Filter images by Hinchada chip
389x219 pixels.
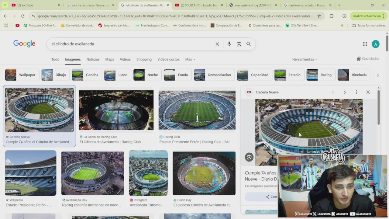pos(354,75)
